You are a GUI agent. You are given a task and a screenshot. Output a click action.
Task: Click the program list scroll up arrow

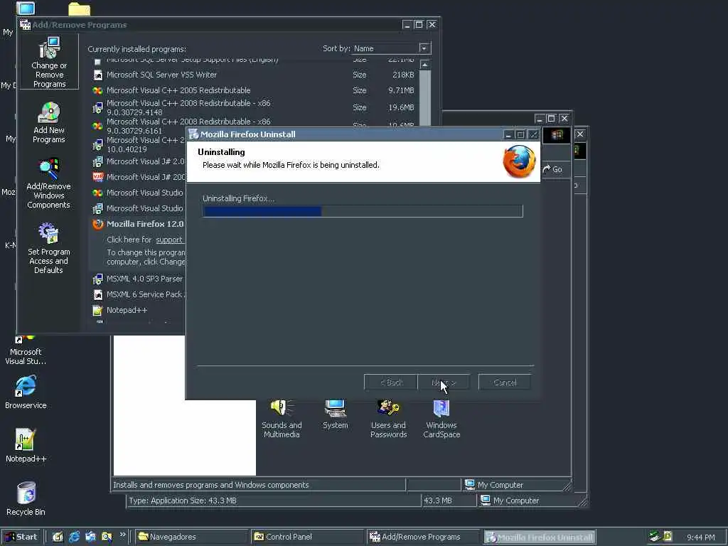point(424,65)
